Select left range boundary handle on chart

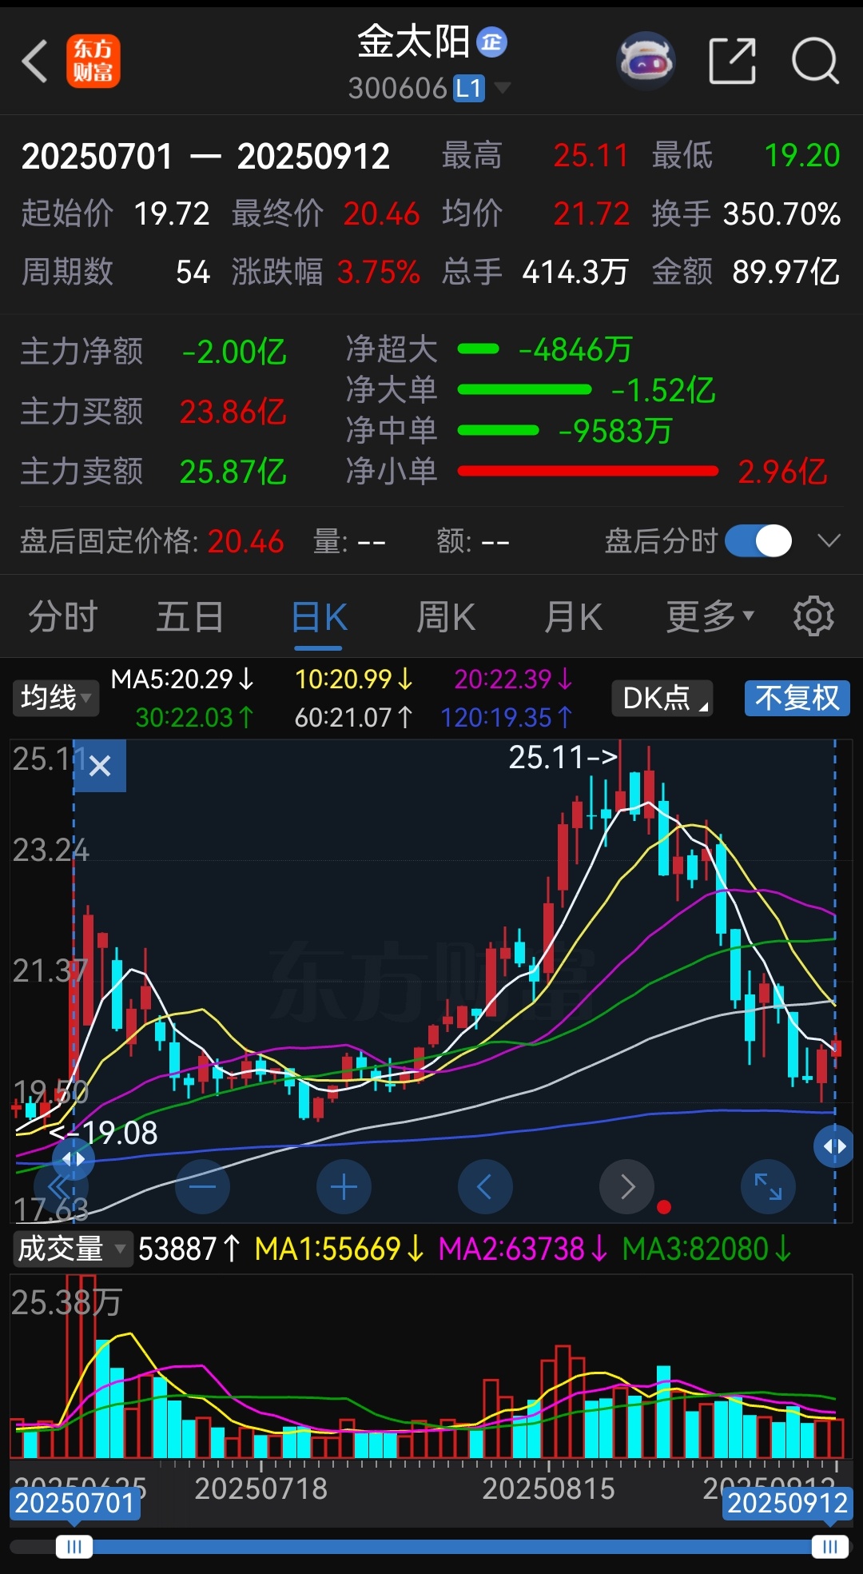pyautogui.click(x=74, y=1158)
